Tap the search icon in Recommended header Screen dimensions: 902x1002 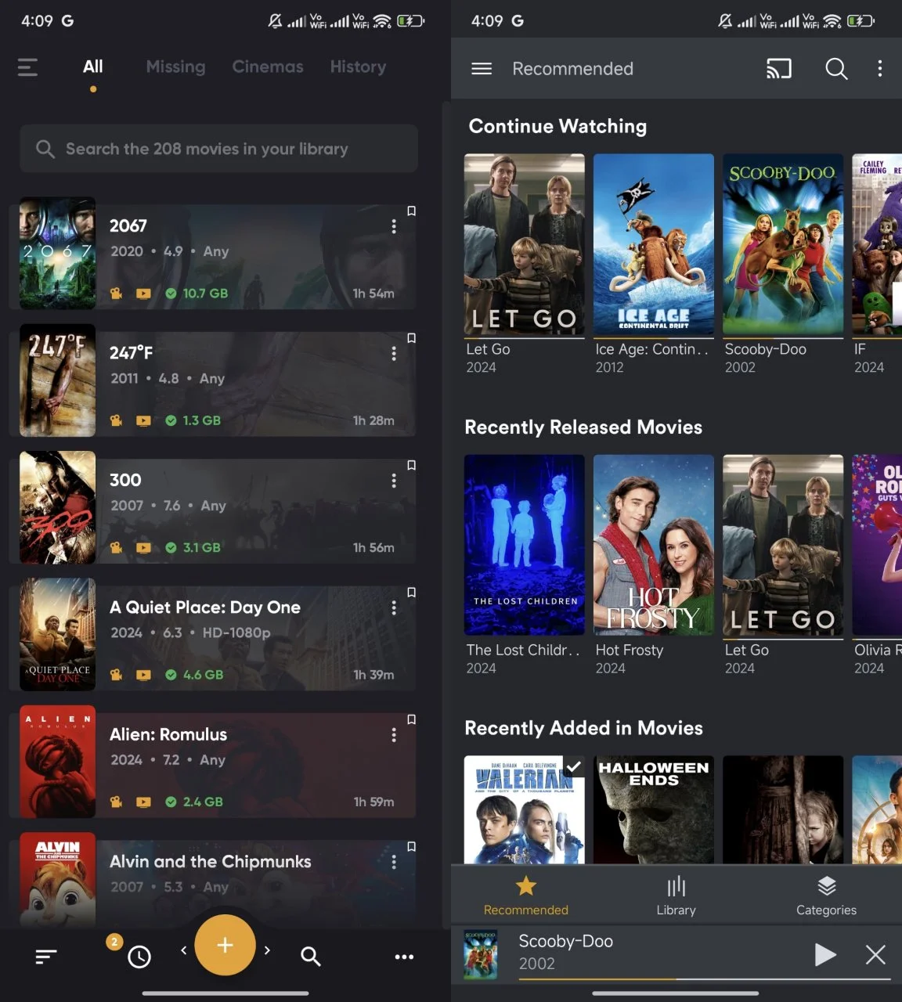[836, 69]
